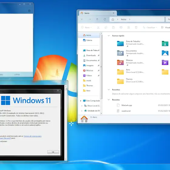
Task: Close the Início tab in File Explorer
Action: tap(114, 13)
